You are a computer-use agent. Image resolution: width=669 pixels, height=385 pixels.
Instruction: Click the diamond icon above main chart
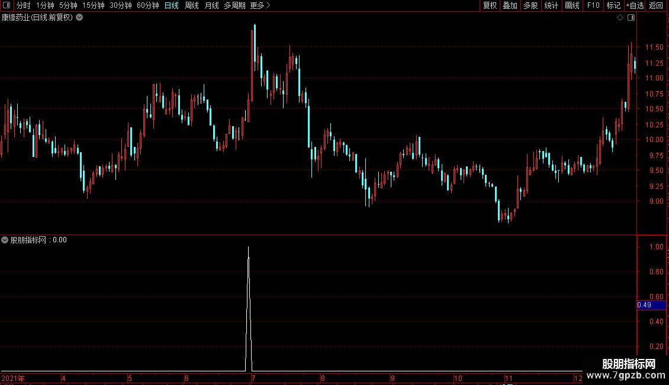[620, 18]
